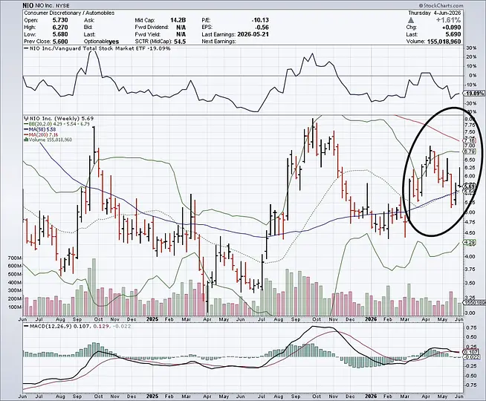The width and height of the screenshot is (486, 401).
Task: Click the 4.29 lower Bollinger band axis tag
Action: coord(470,241)
